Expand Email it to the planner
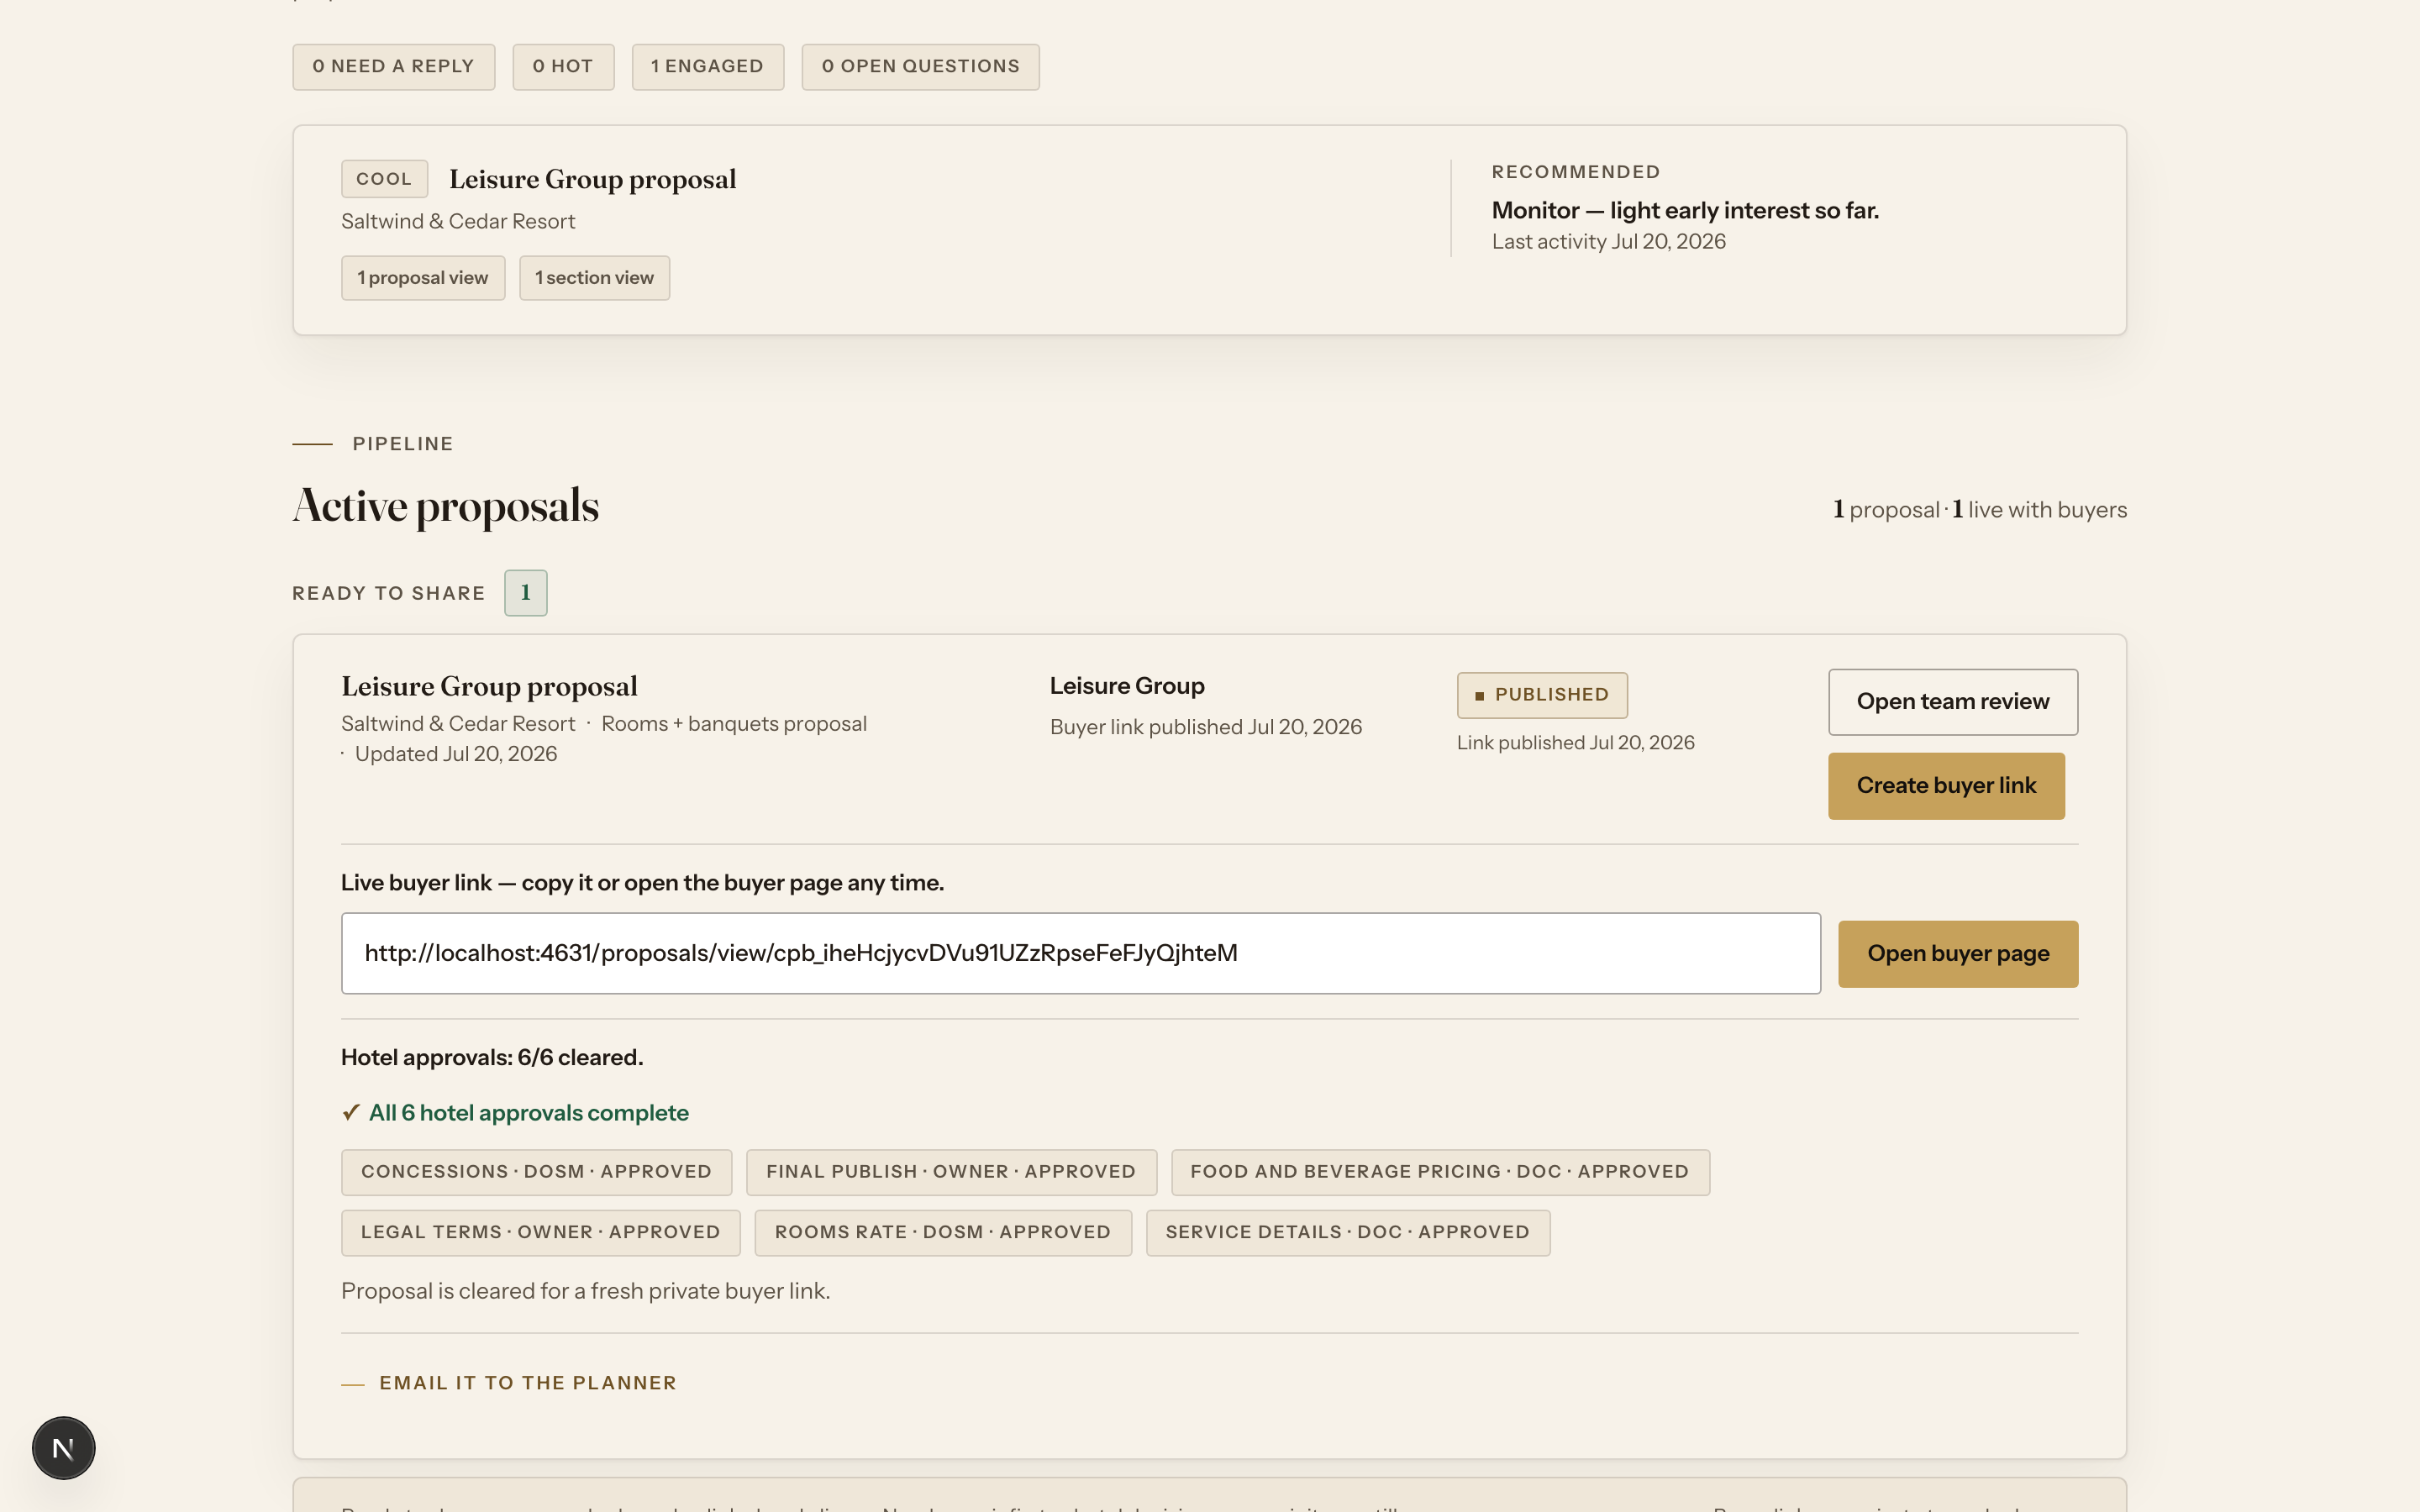Screen dimensions: 2420x1512 point(528,1383)
